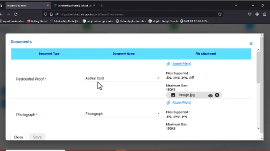
Task: Click the dialog outer scrollbar down arrow
Action: coord(262,139)
